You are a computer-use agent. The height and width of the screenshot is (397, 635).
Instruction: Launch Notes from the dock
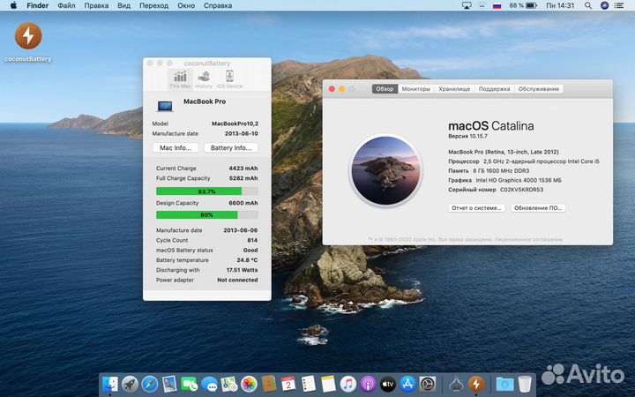pyautogui.click(x=328, y=384)
